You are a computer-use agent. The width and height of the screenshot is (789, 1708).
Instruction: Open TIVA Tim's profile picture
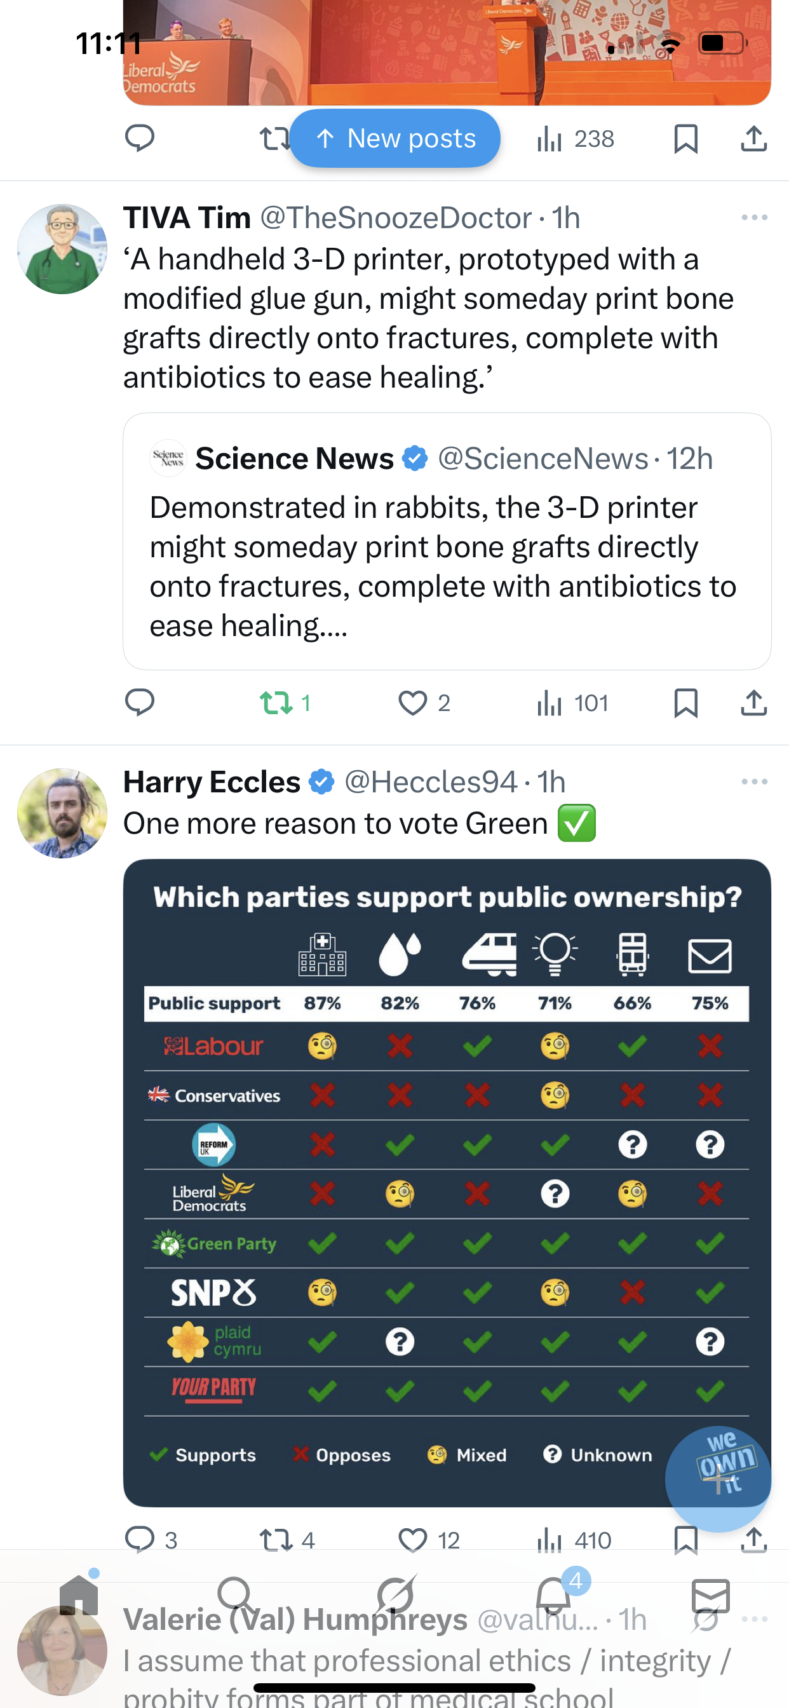[62, 248]
